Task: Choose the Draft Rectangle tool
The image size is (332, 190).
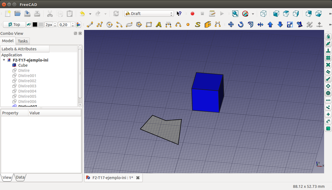Action: click(149, 24)
